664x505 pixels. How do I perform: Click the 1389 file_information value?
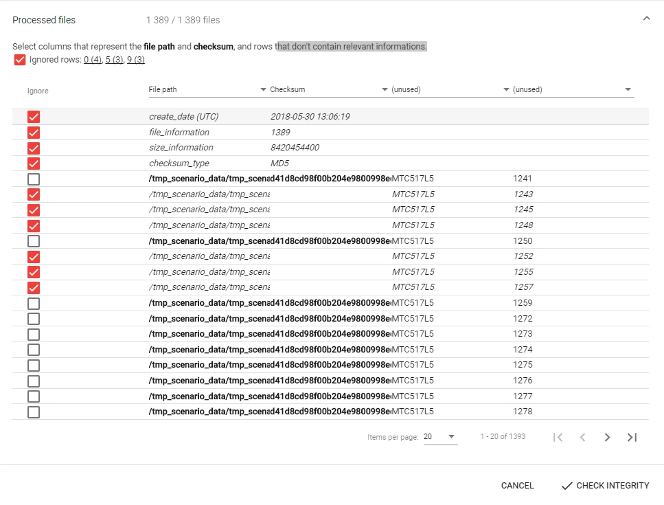tap(280, 132)
